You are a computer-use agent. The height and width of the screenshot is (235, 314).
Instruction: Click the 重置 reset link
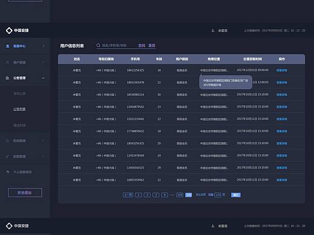click(152, 46)
